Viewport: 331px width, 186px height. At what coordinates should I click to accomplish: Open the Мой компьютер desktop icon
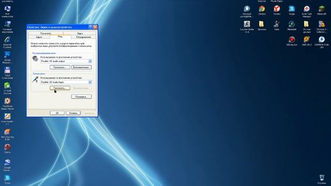[7, 11]
